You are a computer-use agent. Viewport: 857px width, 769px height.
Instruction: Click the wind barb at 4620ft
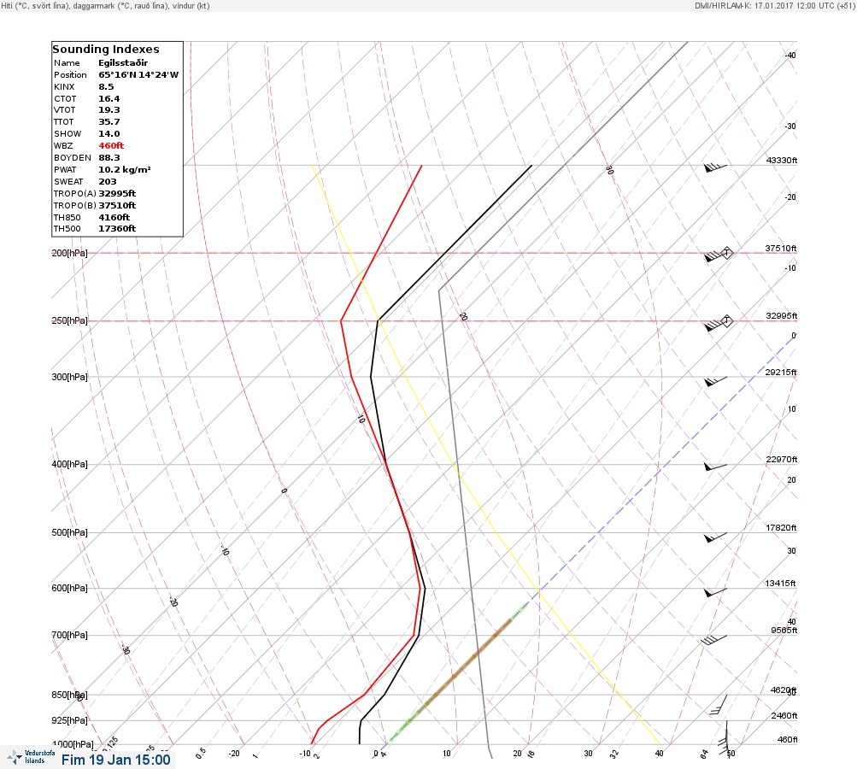point(719,705)
